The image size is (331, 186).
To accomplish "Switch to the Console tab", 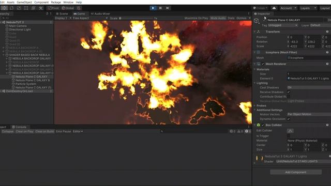I will 19,127.
